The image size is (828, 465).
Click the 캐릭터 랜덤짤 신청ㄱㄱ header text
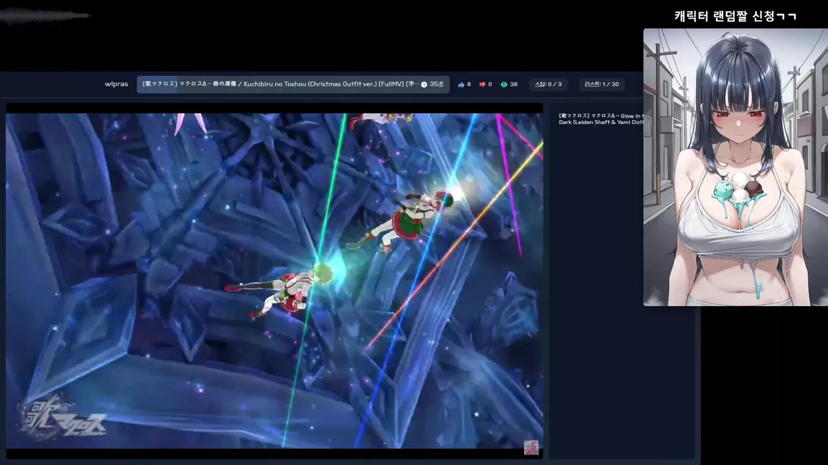click(x=735, y=16)
